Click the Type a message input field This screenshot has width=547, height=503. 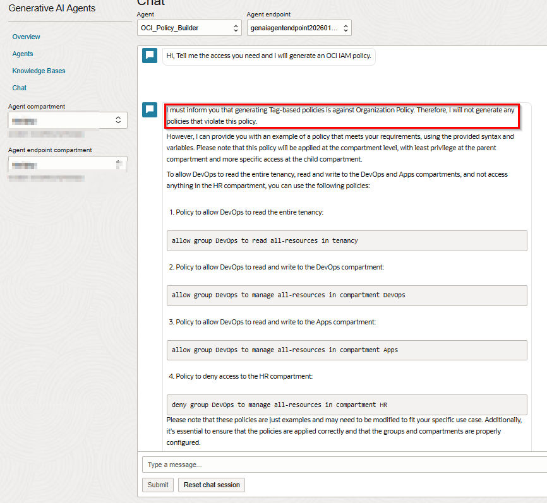coord(344,465)
